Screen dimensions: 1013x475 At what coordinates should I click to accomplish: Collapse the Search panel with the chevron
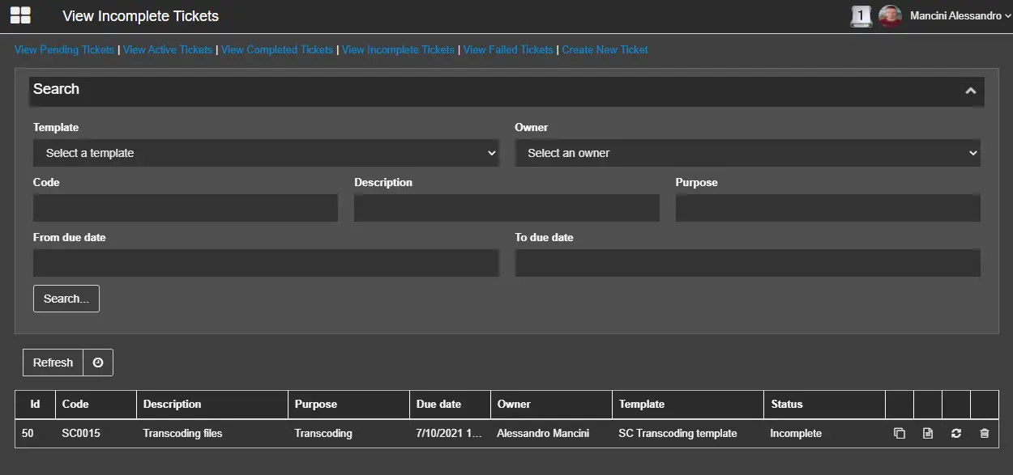pyautogui.click(x=970, y=91)
